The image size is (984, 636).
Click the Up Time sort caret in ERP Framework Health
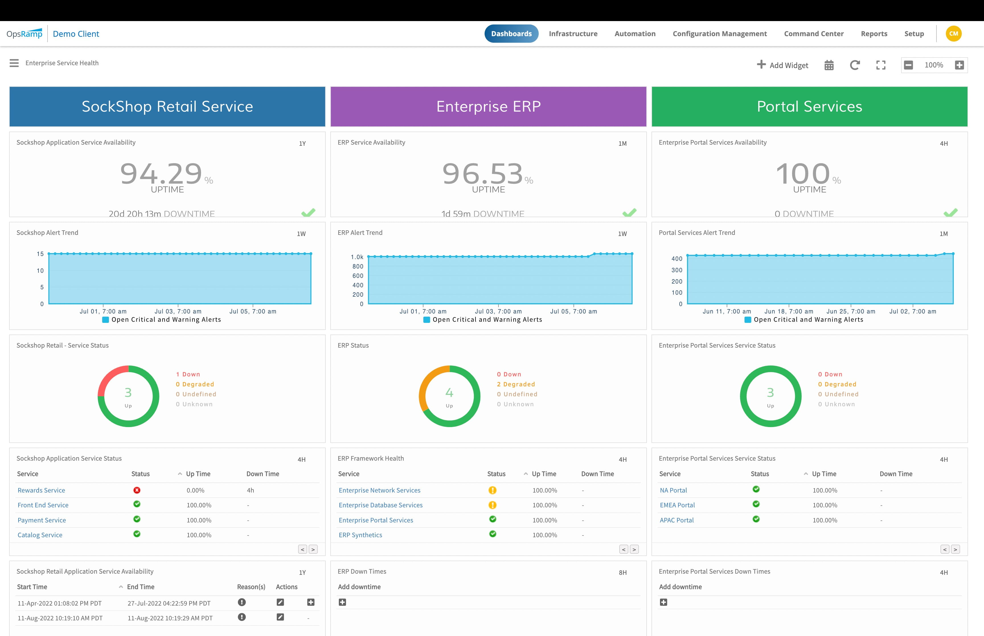click(526, 474)
